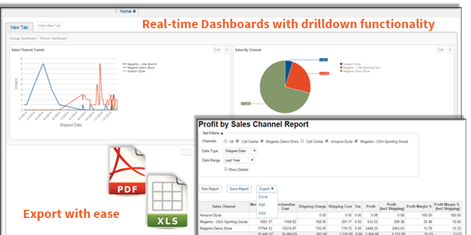The height and width of the screenshot is (235, 471).
Task: Choose Excel from the Export menu
Action: coord(263,197)
